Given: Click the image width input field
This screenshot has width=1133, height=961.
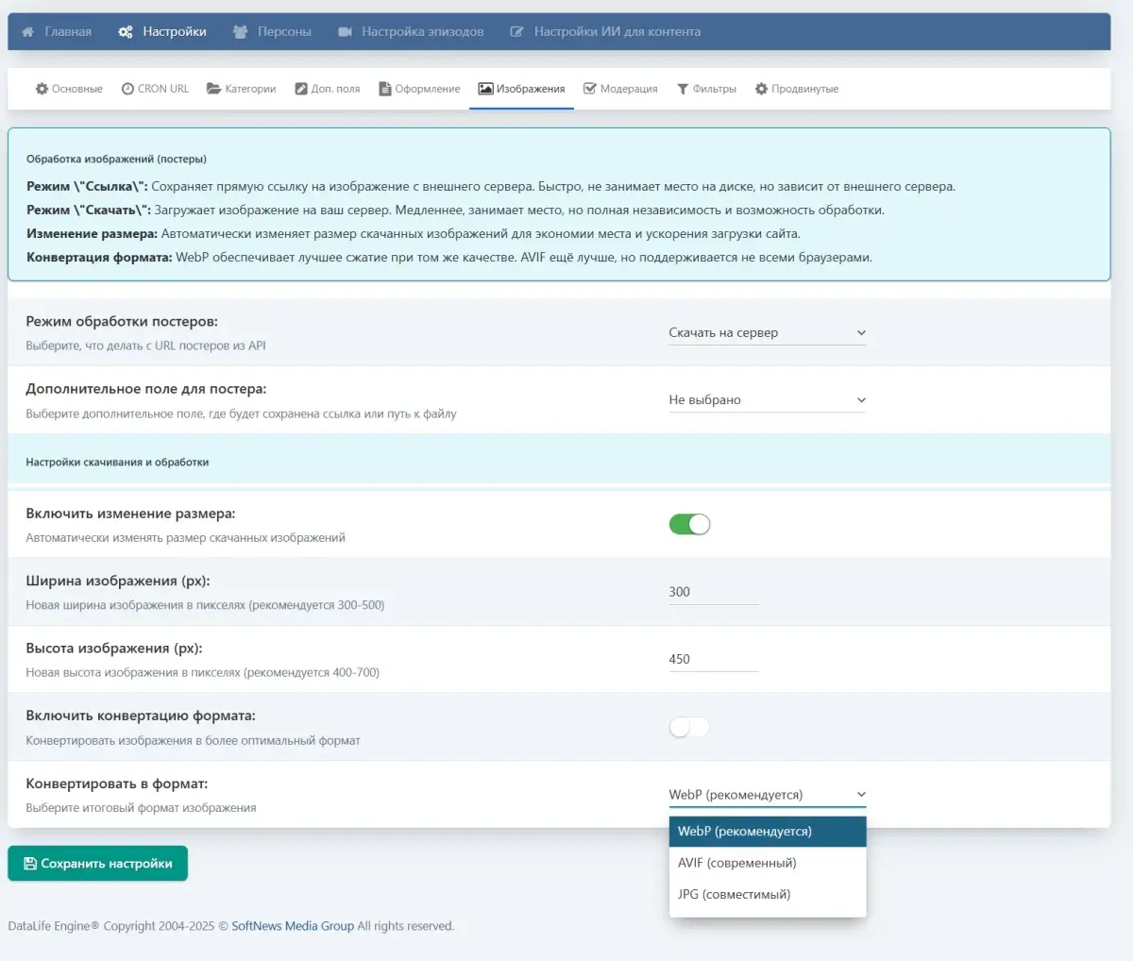Looking at the screenshot, I should [713, 592].
